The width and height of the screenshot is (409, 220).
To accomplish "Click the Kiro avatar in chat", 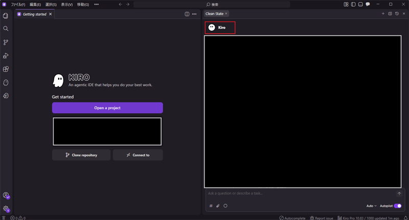I will (x=212, y=28).
